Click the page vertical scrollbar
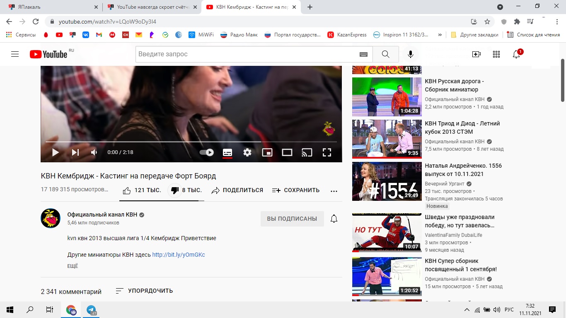 click(563, 80)
